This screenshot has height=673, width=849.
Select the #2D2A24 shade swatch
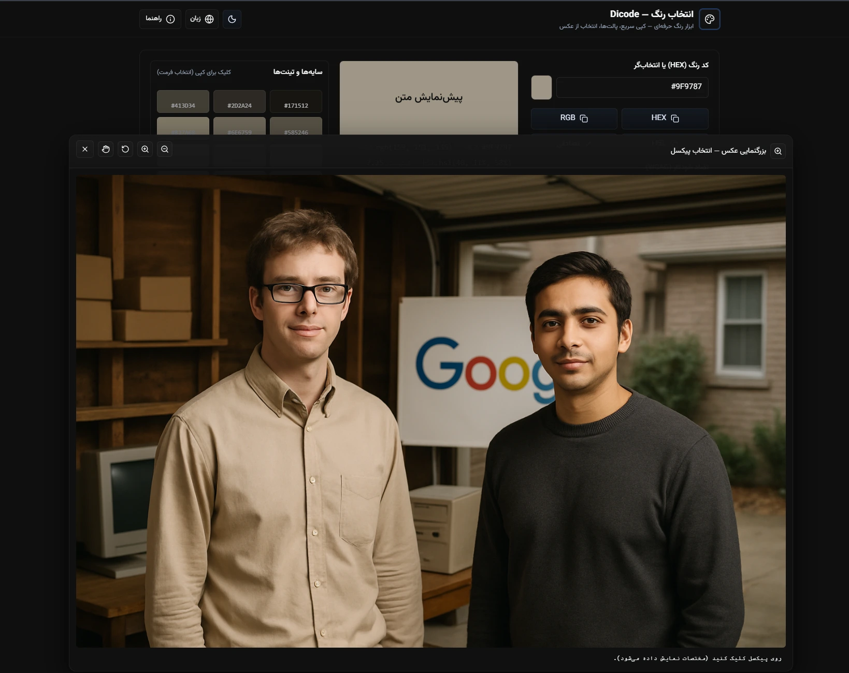click(x=239, y=101)
